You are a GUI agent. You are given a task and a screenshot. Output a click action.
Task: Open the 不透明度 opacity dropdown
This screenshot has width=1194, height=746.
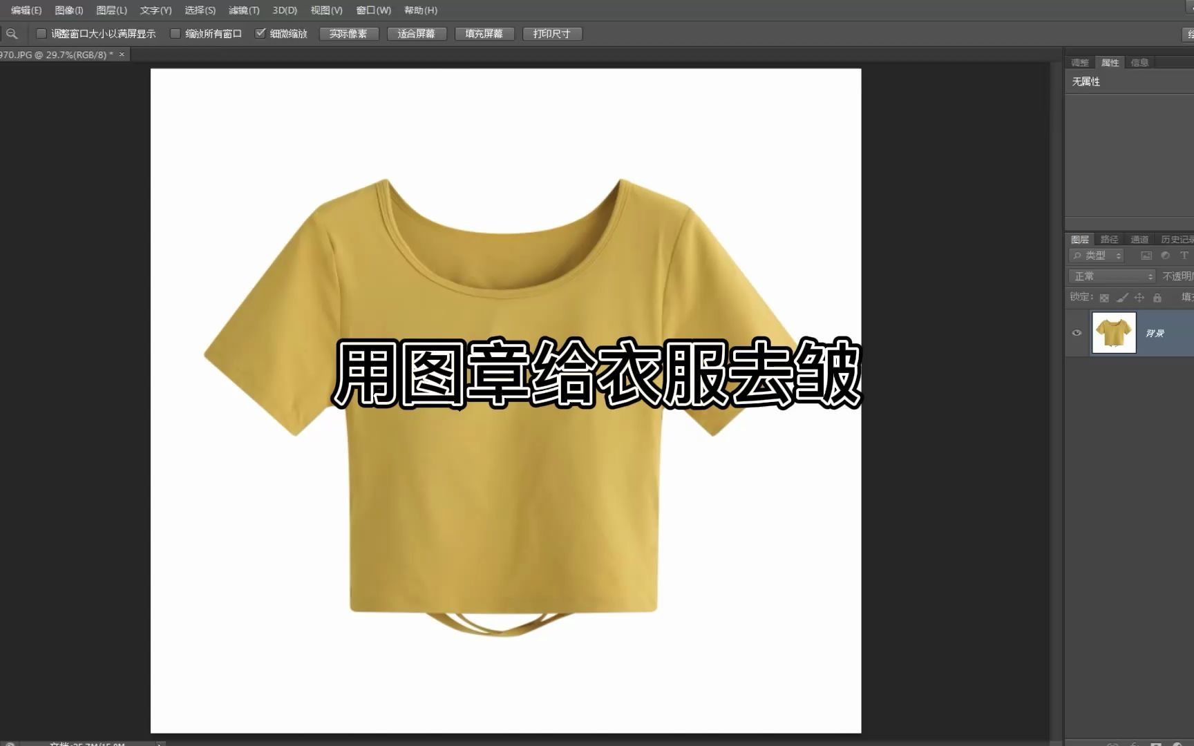(x=1182, y=276)
